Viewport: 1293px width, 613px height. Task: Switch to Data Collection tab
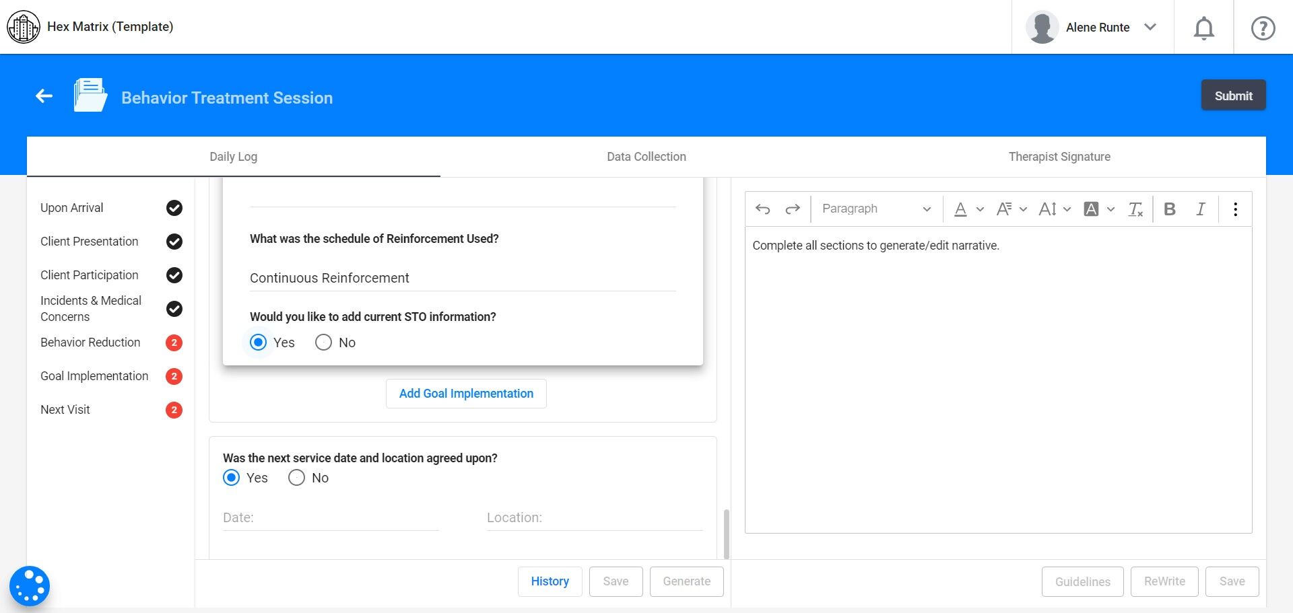646,157
